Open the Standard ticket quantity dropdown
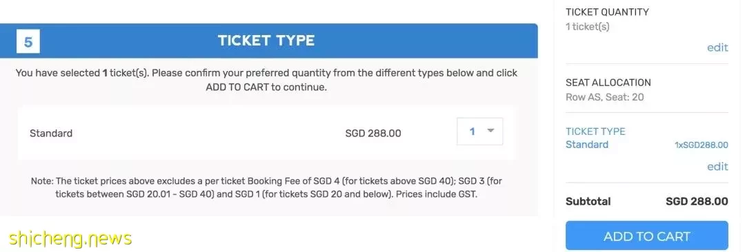Image resolution: width=745 pixels, height=252 pixels. [x=479, y=132]
